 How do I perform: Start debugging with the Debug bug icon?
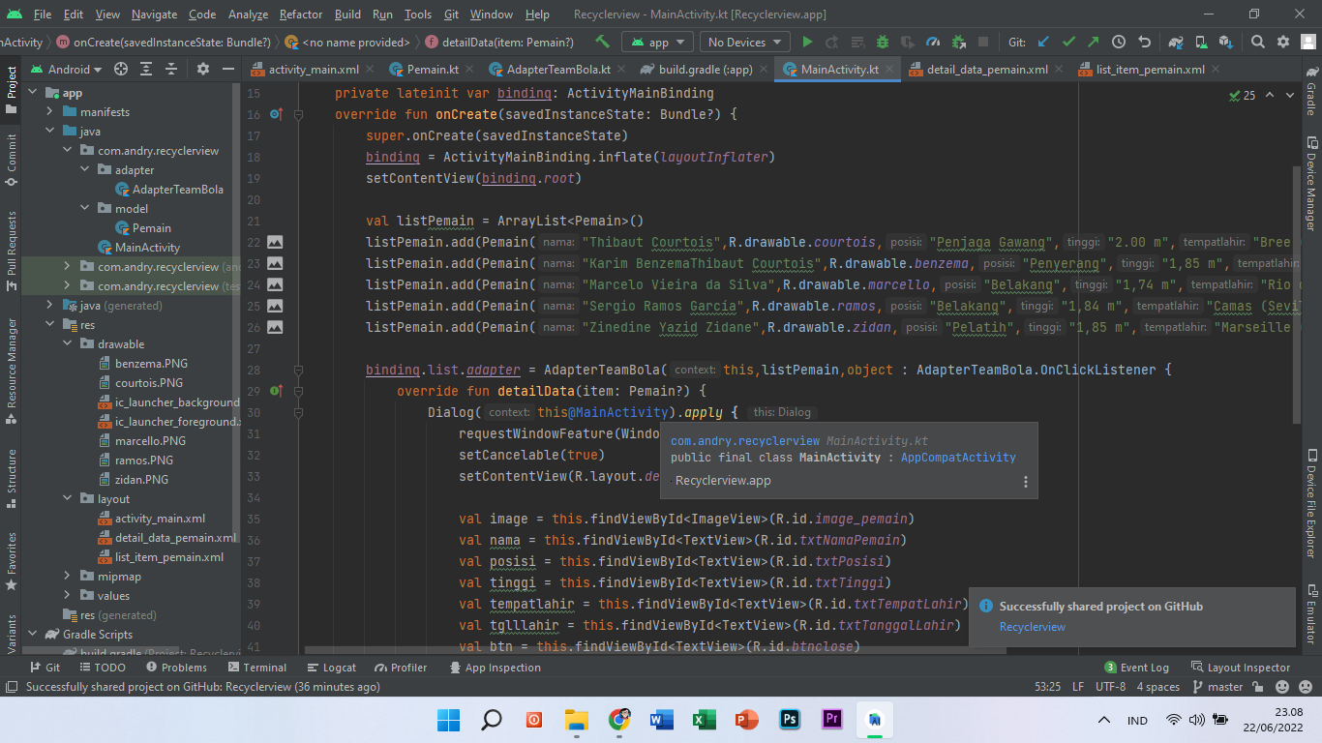[x=882, y=43]
